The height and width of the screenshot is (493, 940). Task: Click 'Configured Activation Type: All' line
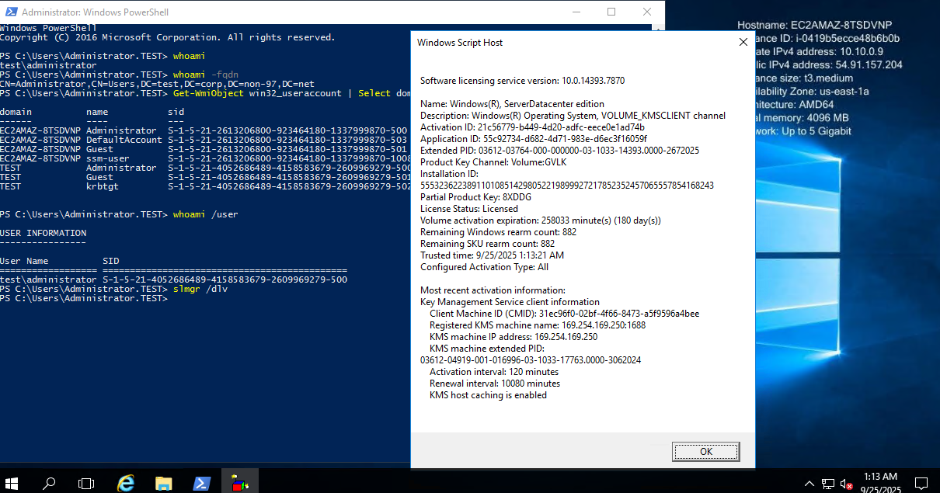click(x=484, y=267)
